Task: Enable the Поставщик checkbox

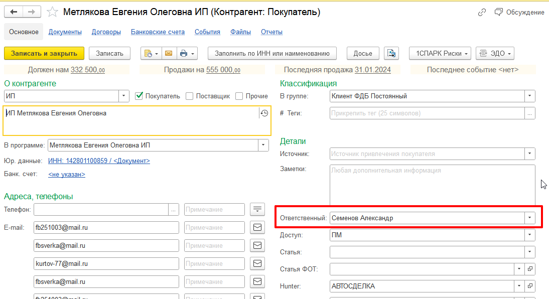Action: [x=189, y=96]
